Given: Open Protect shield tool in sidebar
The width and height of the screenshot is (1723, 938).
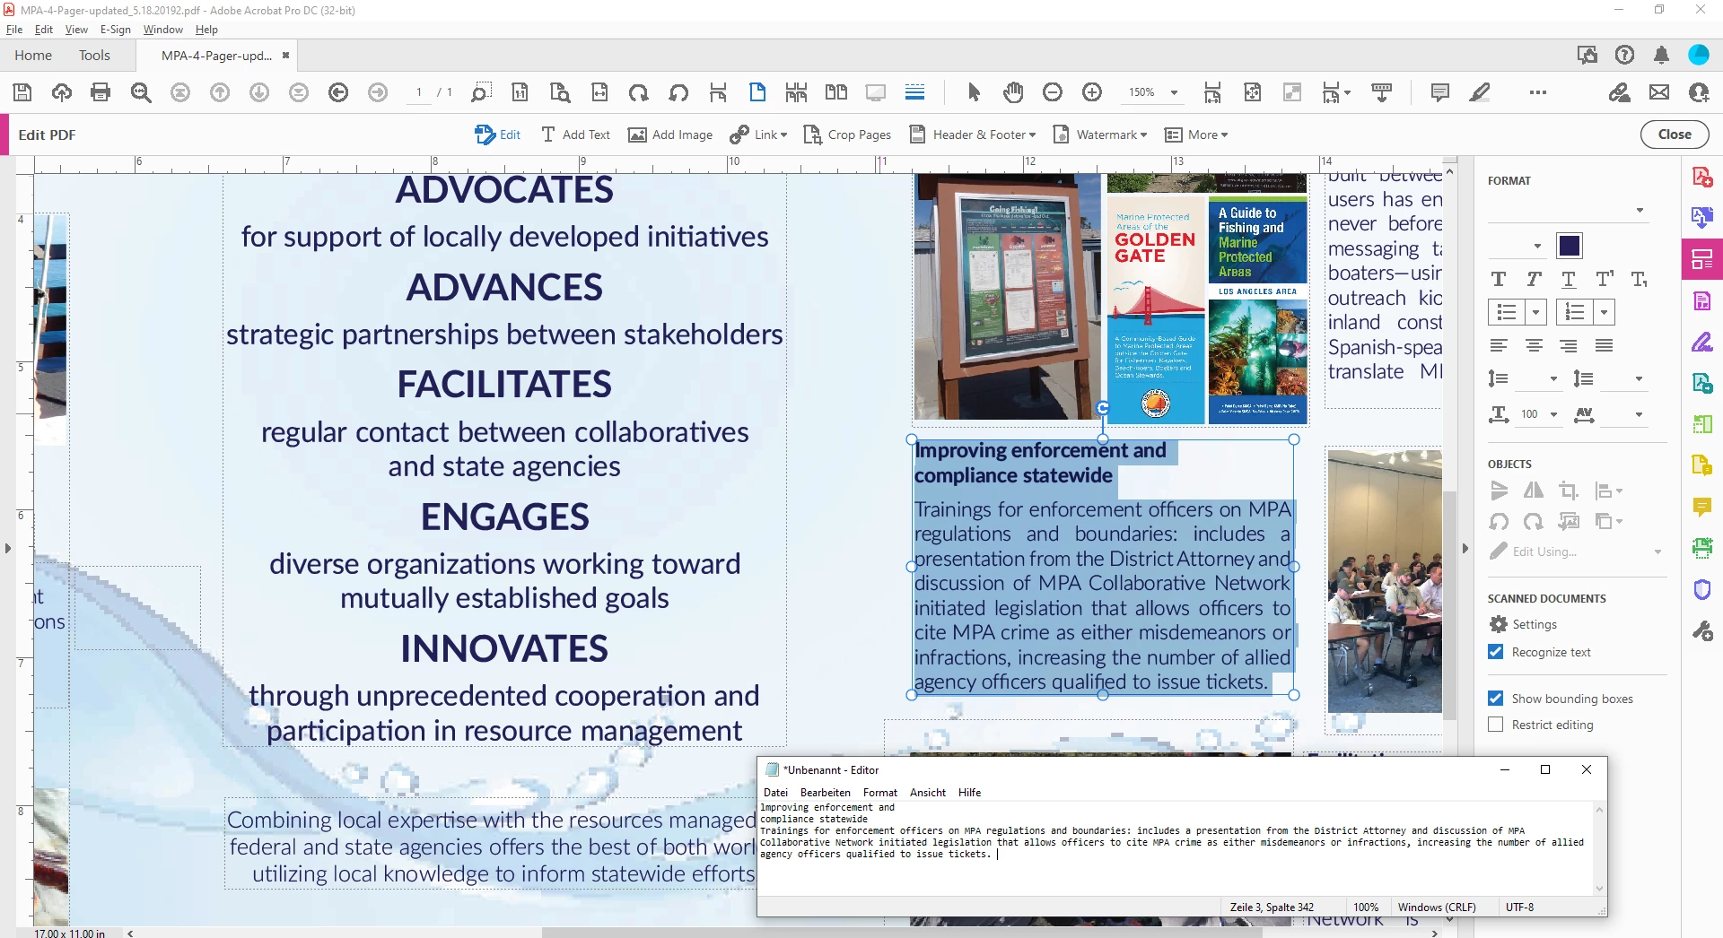Looking at the screenshot, I should [x=1702, y=589].
